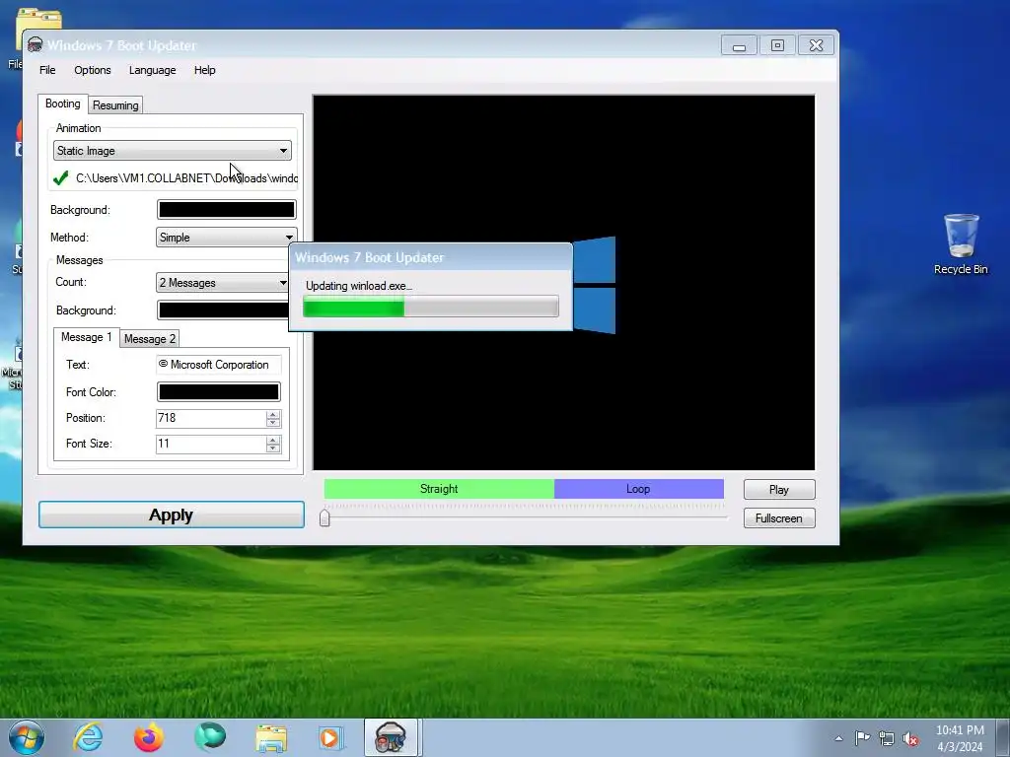Switch to the Resuming tab
Image resolution: width=1010 pixels, height=757 pixels.
(x=115, y=104)
